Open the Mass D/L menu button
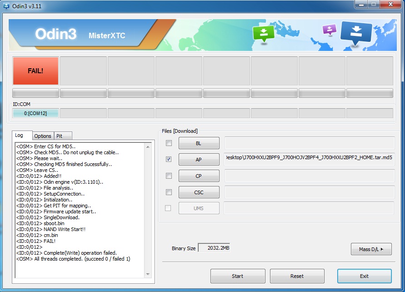The width and height of the screenshot is (405, 292). pyautogui.click(x=371, y=249)
